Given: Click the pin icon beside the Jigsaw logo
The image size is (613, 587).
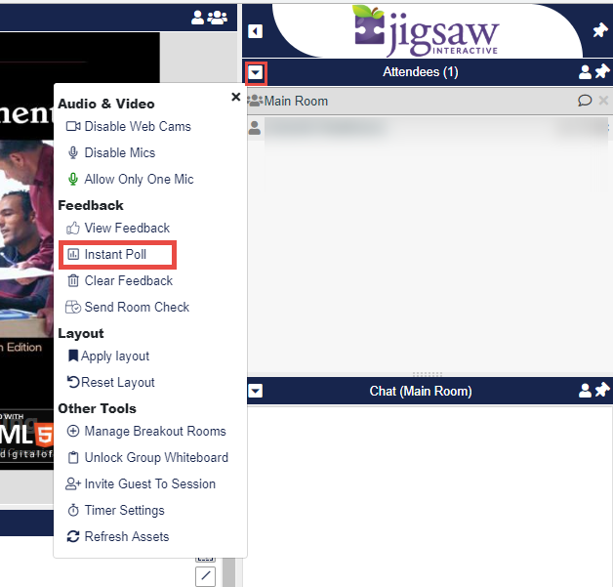Looking at the screenshot, I should click(x=600, y=30).
